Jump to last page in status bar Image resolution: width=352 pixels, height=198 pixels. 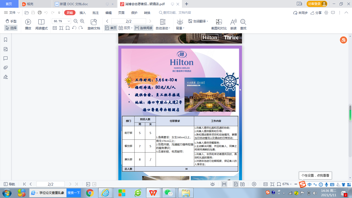(x=76, y=184)
